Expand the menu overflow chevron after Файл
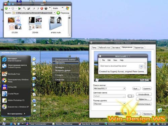 point(62,8)
